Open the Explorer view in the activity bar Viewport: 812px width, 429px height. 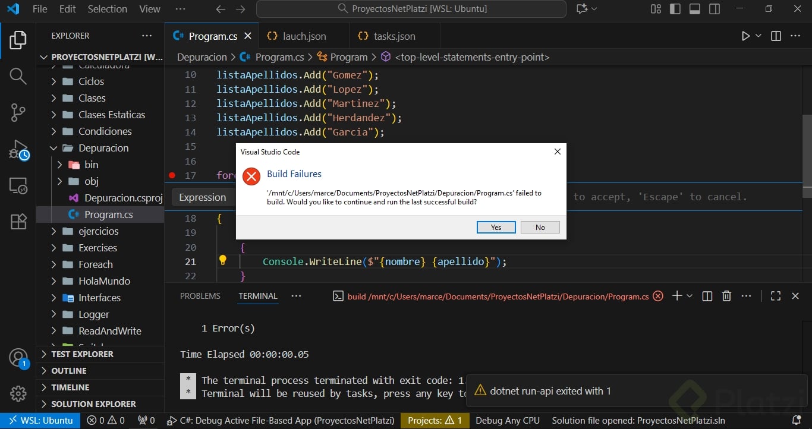click(18, 40)
